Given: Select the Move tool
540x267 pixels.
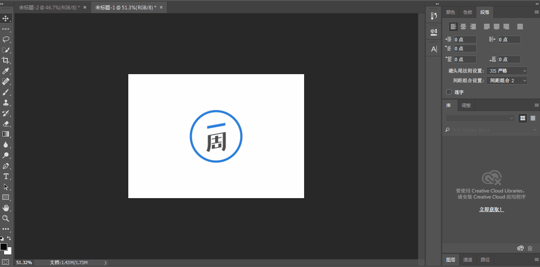Looking at the screenshot, I should coord(6,19).
